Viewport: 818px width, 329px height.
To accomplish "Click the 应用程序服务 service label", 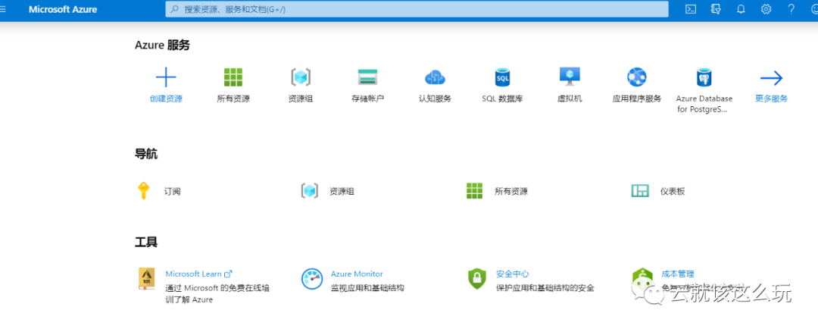I will (x=636, y=99).
